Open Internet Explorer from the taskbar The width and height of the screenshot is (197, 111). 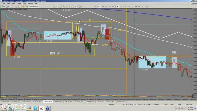pyautogui.click(x=11, y=108)
